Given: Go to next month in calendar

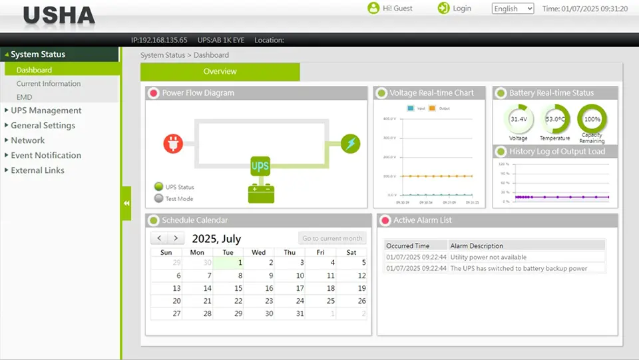Looking at the screenshot, I should point(176,238).
